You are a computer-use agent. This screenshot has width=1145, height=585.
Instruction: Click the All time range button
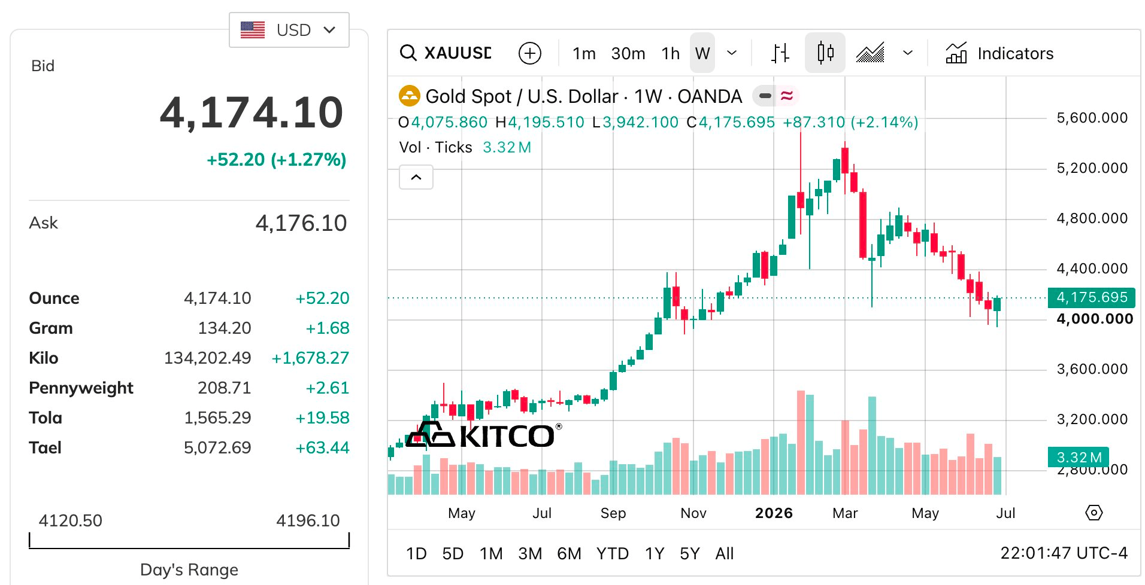[724, 553]
